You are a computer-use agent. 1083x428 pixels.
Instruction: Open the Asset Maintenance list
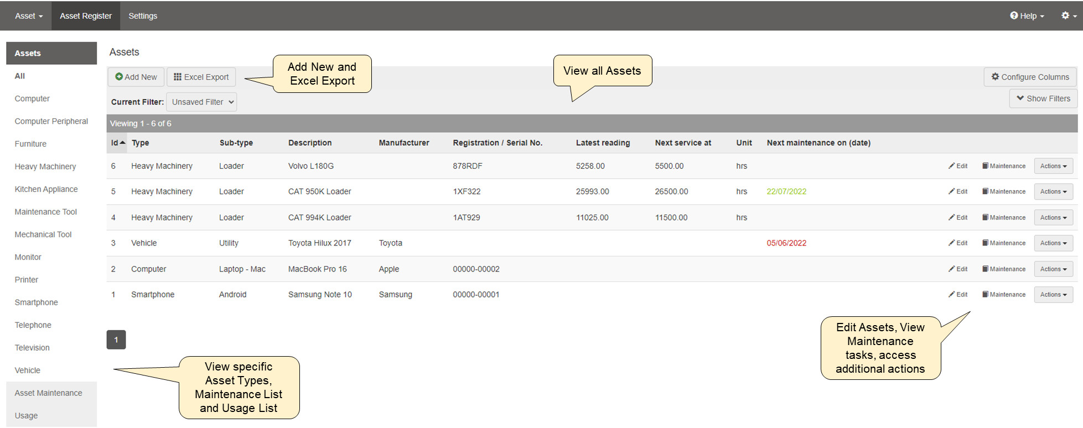[49, 393]
